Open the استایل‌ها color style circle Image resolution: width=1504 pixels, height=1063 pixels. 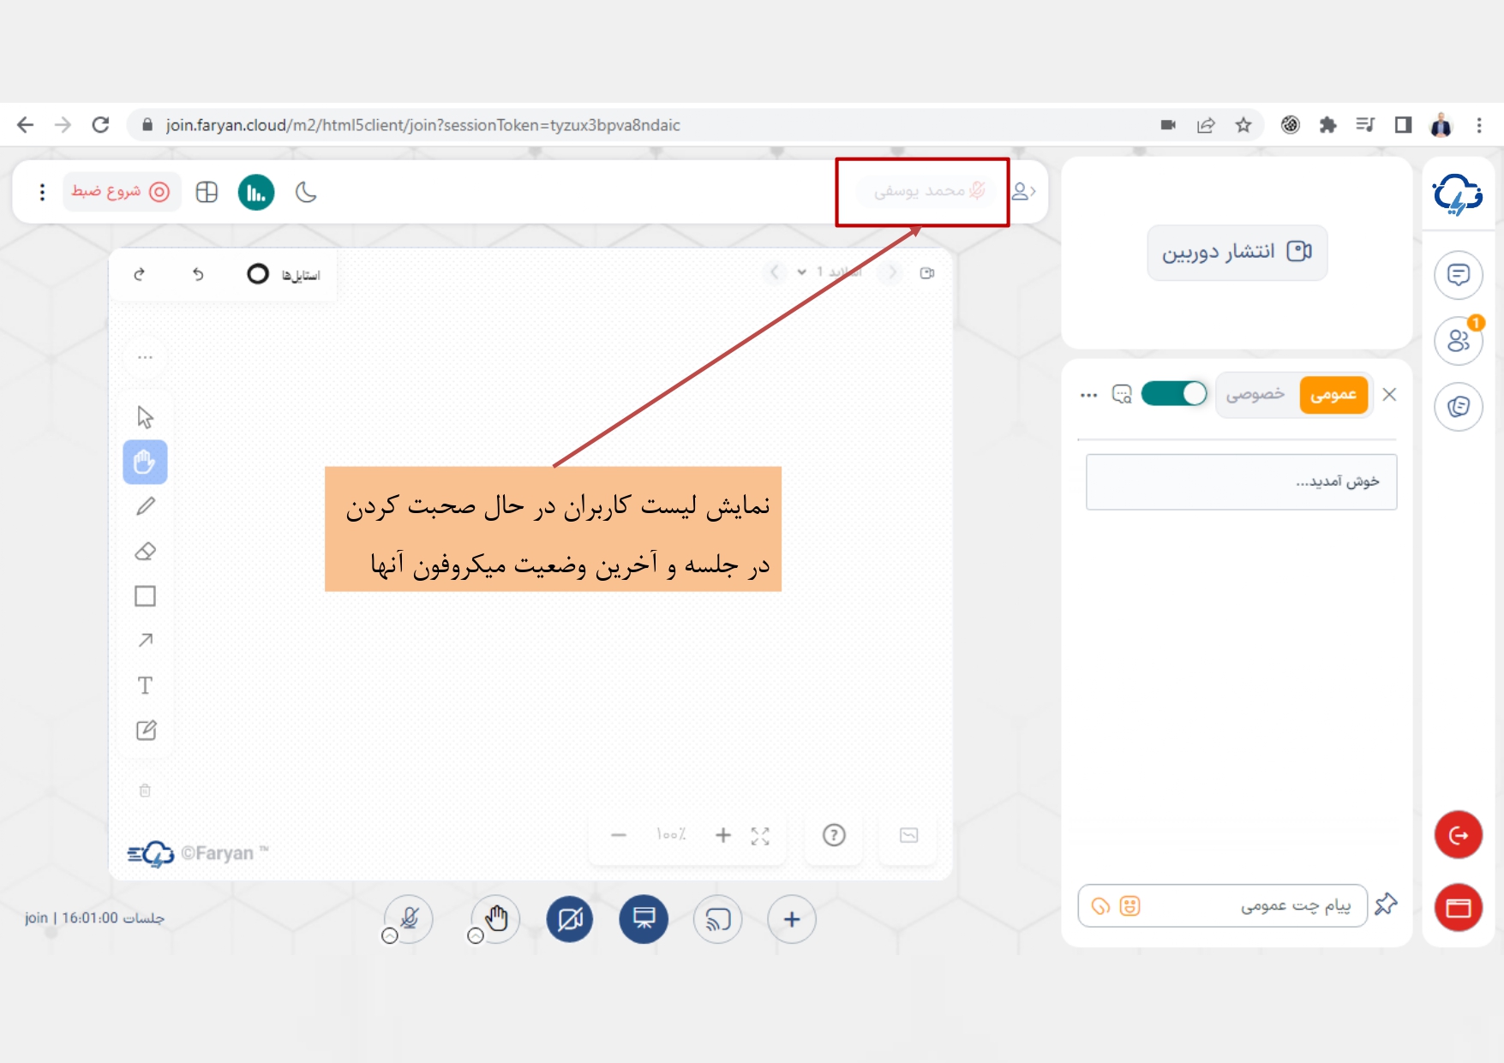tap(258, 274)
